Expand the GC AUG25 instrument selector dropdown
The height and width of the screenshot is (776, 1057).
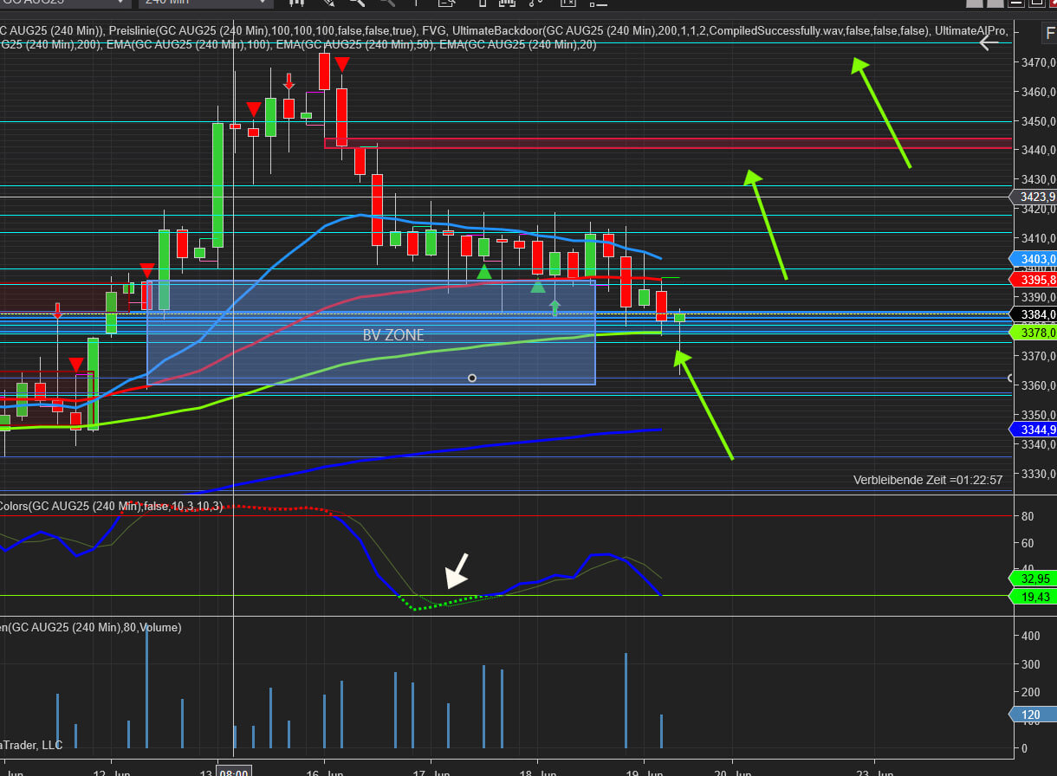pos(122,3)
